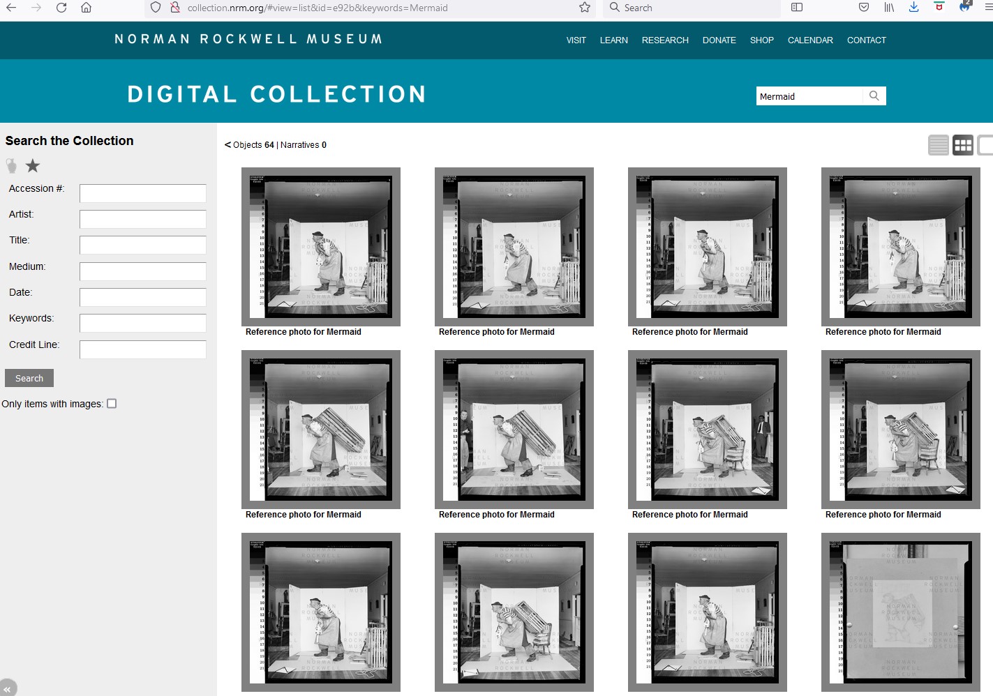Click the star favorites icon in sidebar
The height and width of the screenshot is (696, 993).
tap(33, 166)
